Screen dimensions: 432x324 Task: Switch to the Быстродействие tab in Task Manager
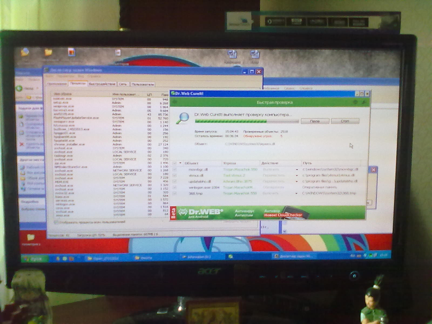[102, 84]
